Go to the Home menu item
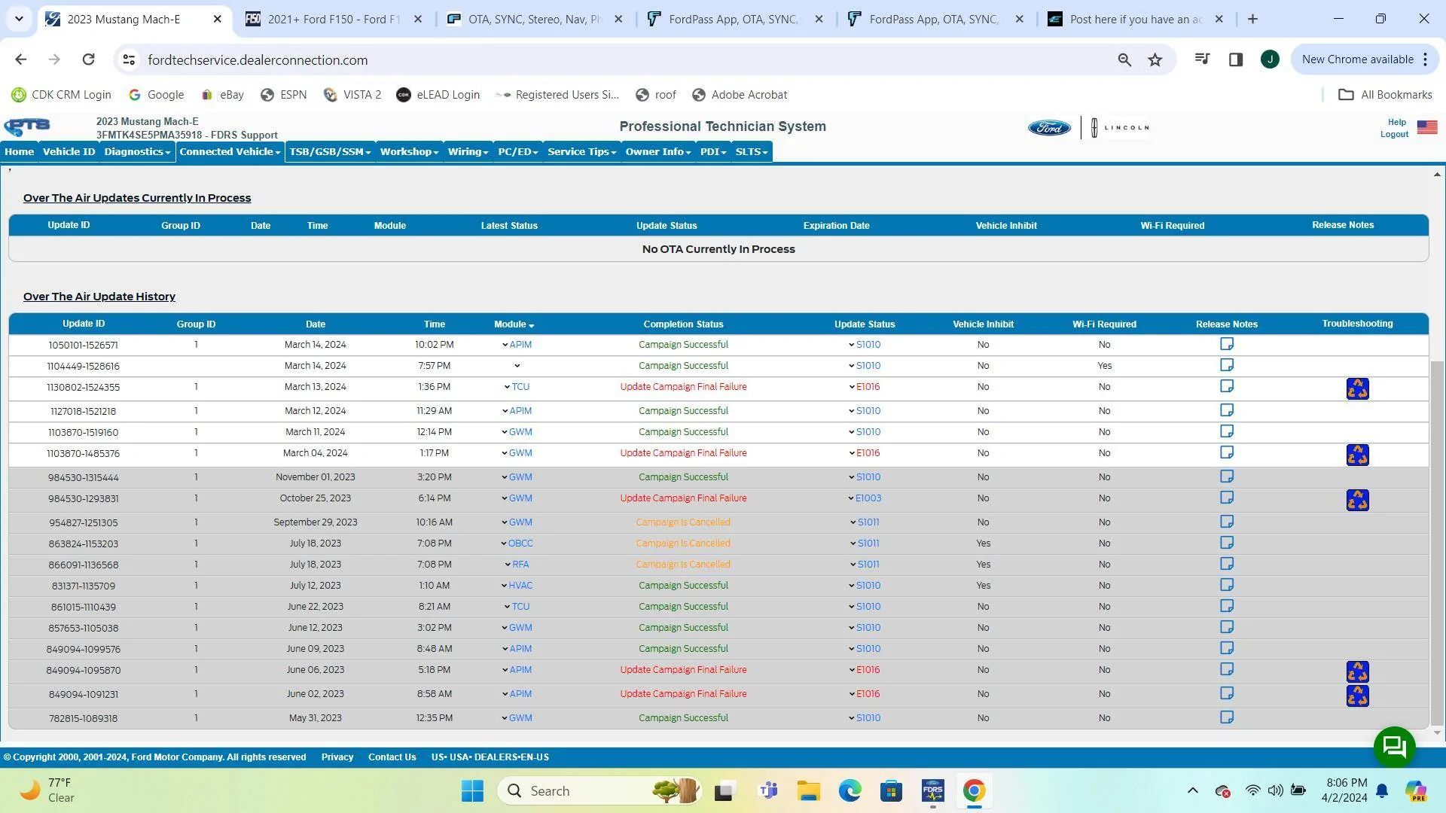 click(x=20, y=151)
